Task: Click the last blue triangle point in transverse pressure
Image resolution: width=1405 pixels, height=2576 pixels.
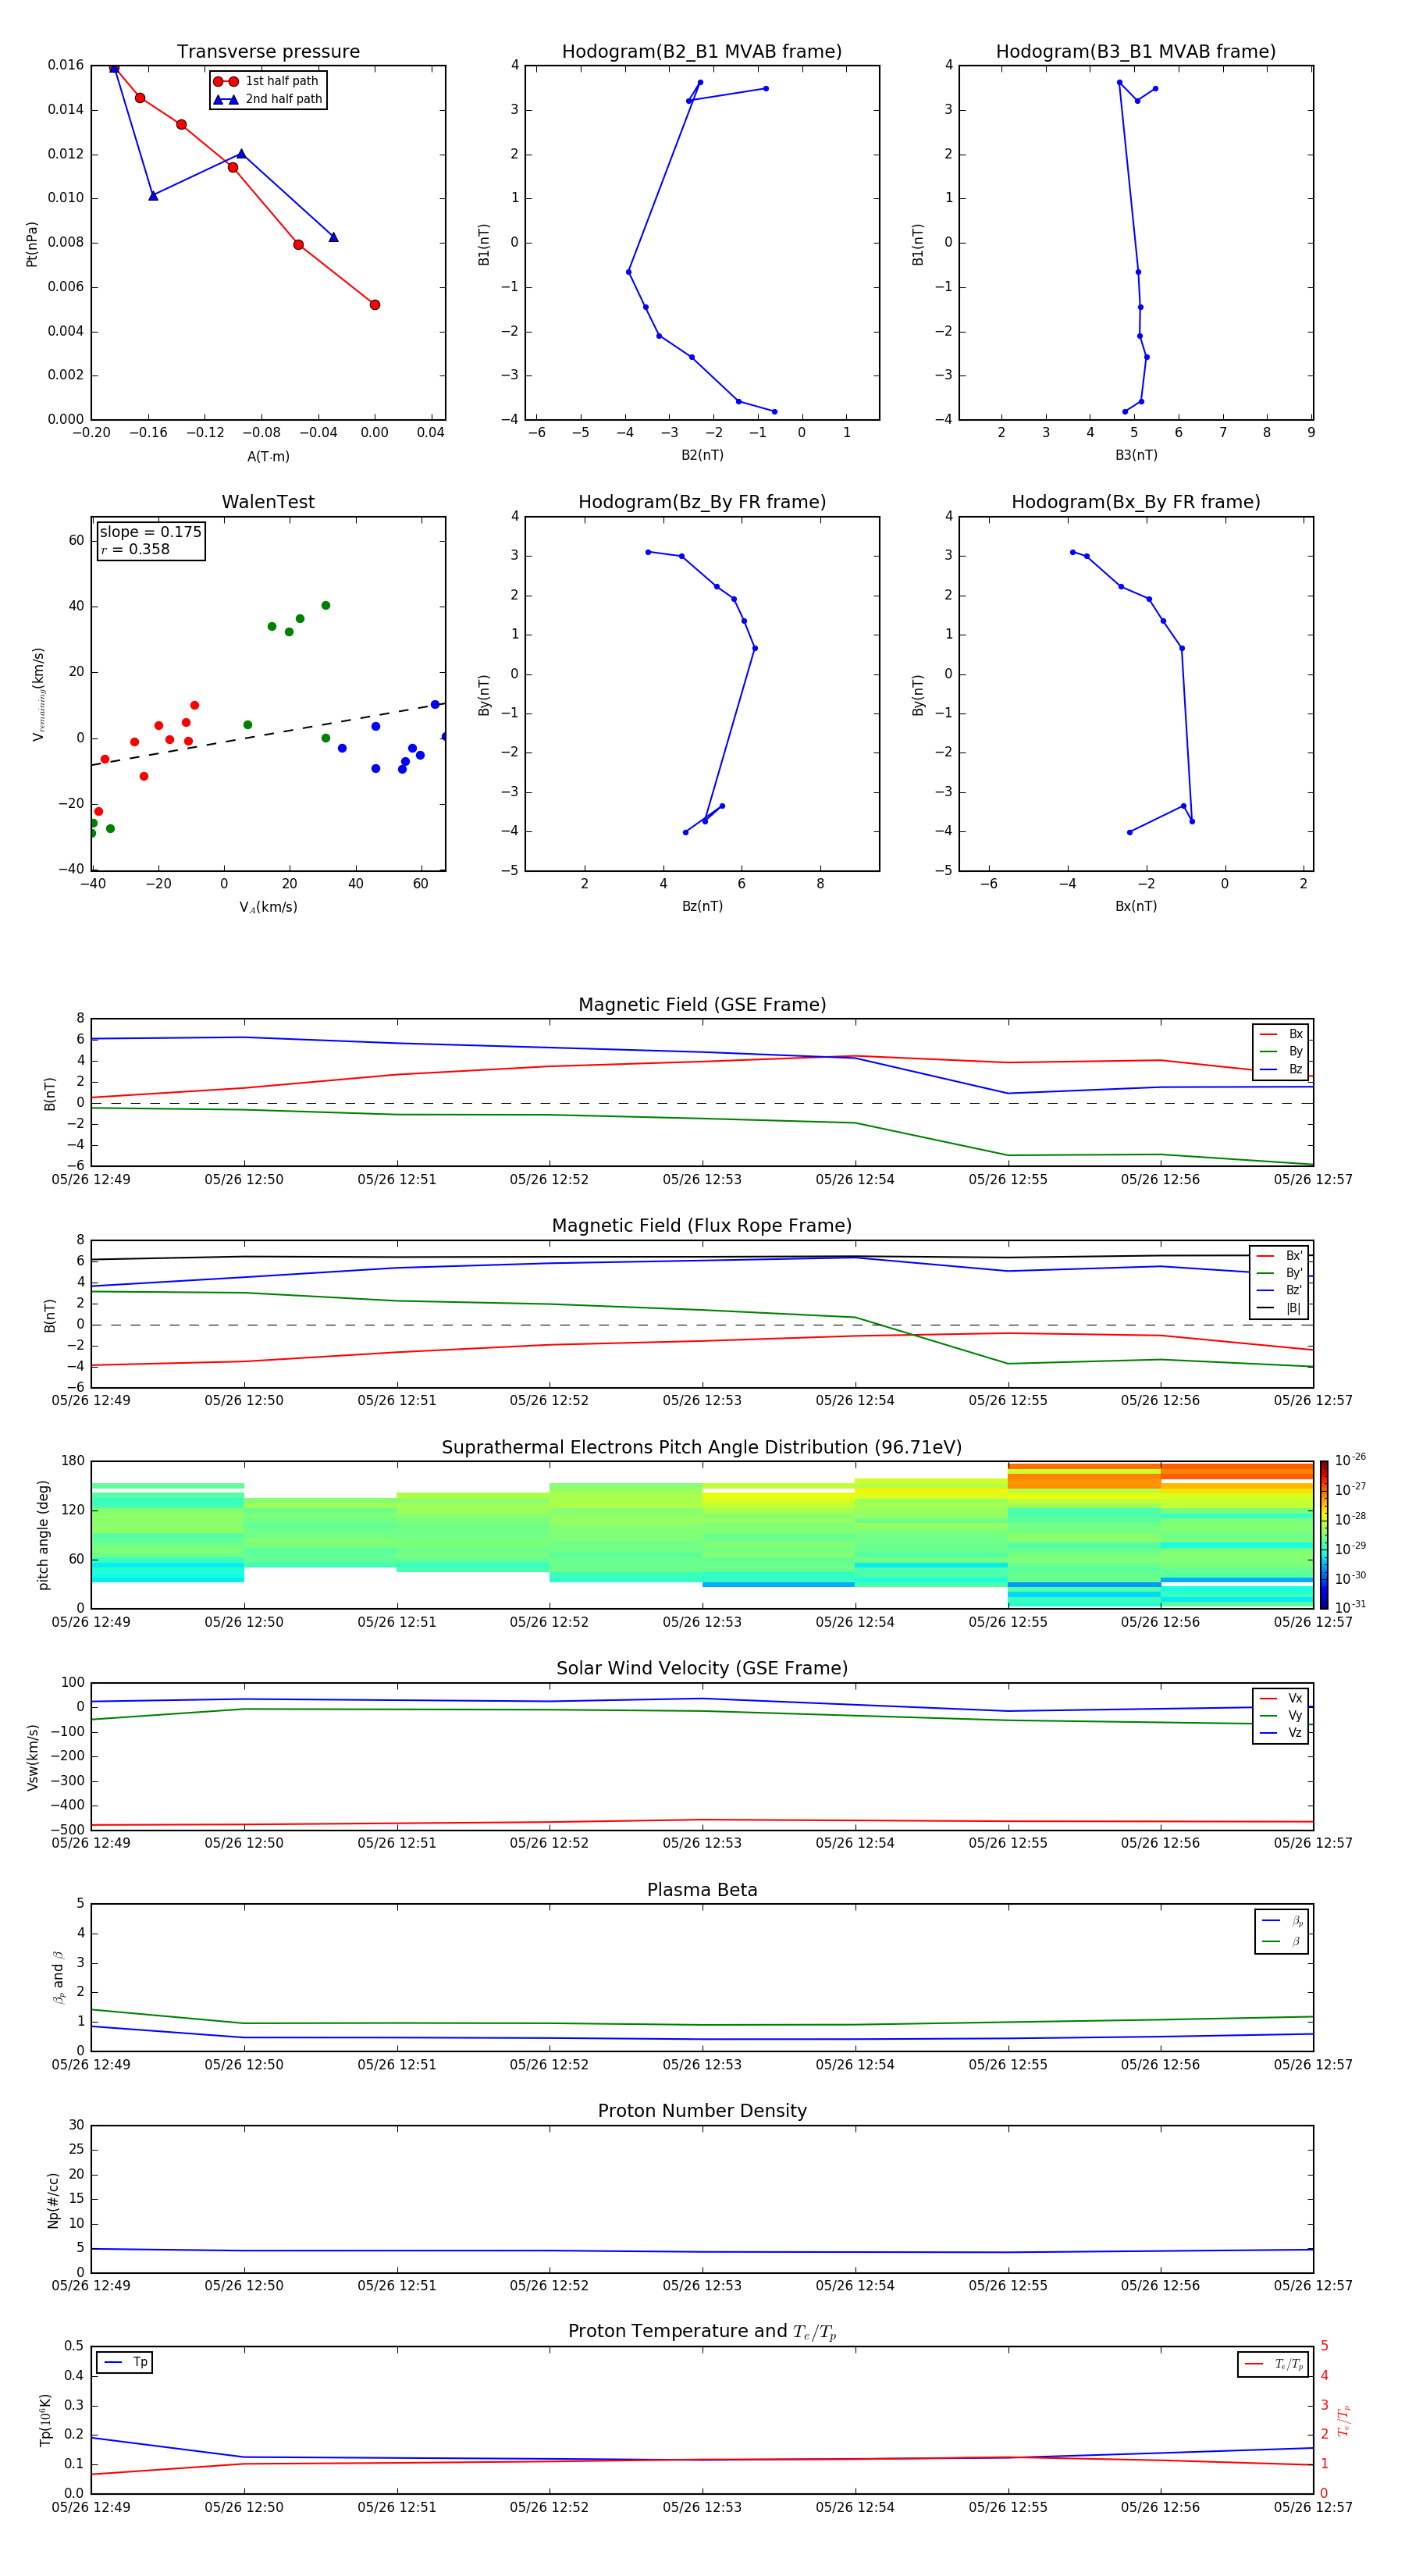Action: point(333,237)
